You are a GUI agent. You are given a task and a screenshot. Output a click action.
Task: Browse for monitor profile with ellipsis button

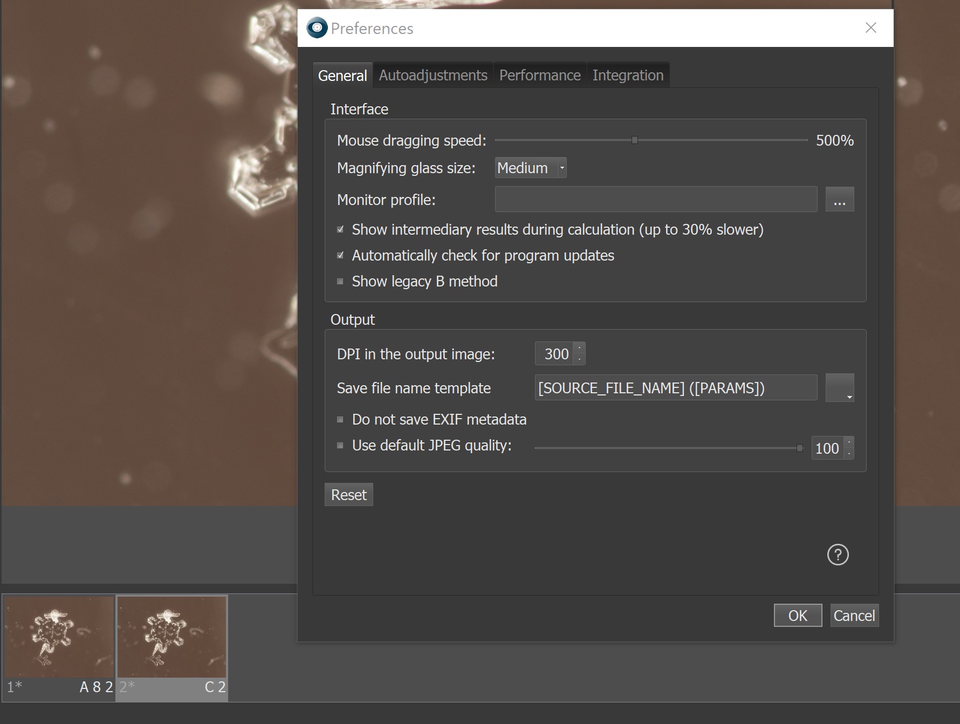[x=840, y=200]
